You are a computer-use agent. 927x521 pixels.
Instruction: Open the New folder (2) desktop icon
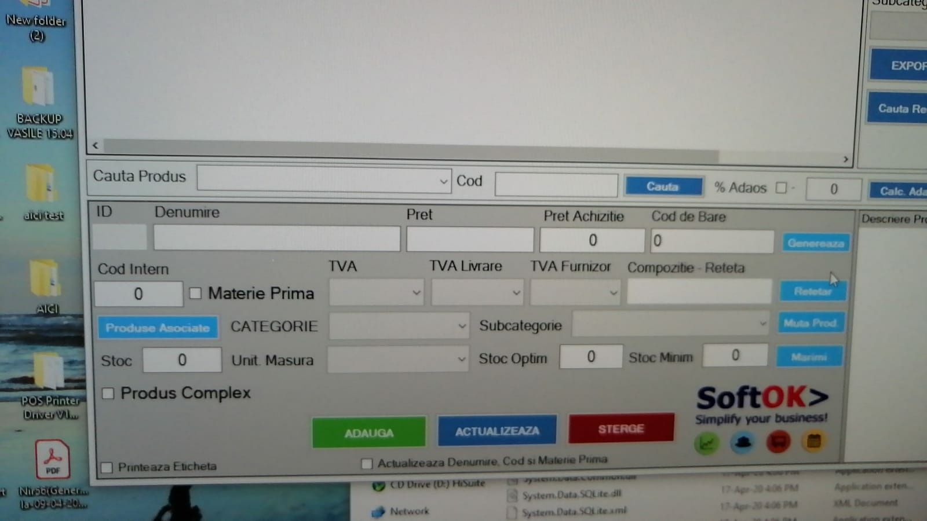tap(37, 22)
